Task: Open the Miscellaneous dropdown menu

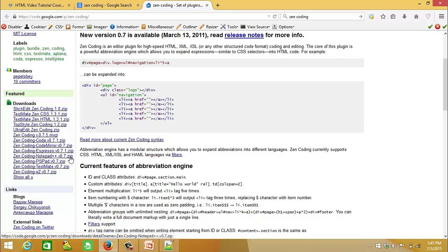Action: pyautogui.click(x=159, y=27)
